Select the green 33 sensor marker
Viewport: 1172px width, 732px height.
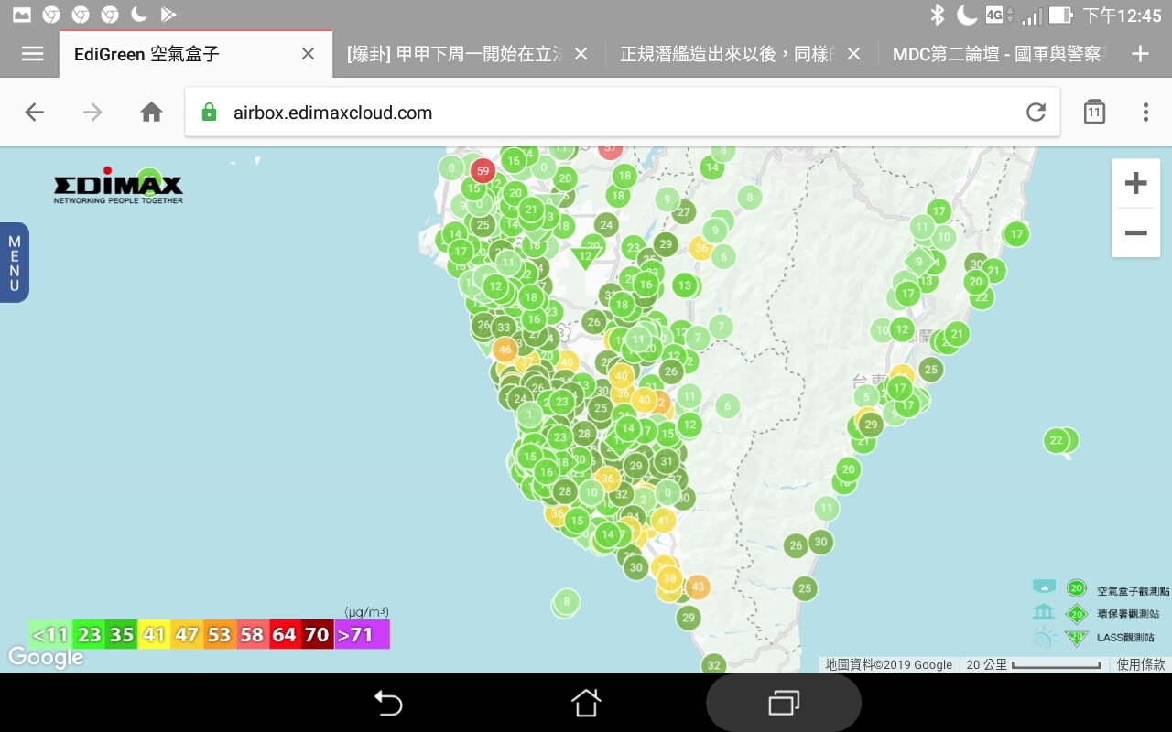point(504,327)
